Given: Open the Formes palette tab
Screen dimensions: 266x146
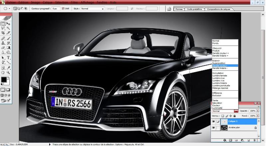Looking at the screenshot, I should point(179,9).
